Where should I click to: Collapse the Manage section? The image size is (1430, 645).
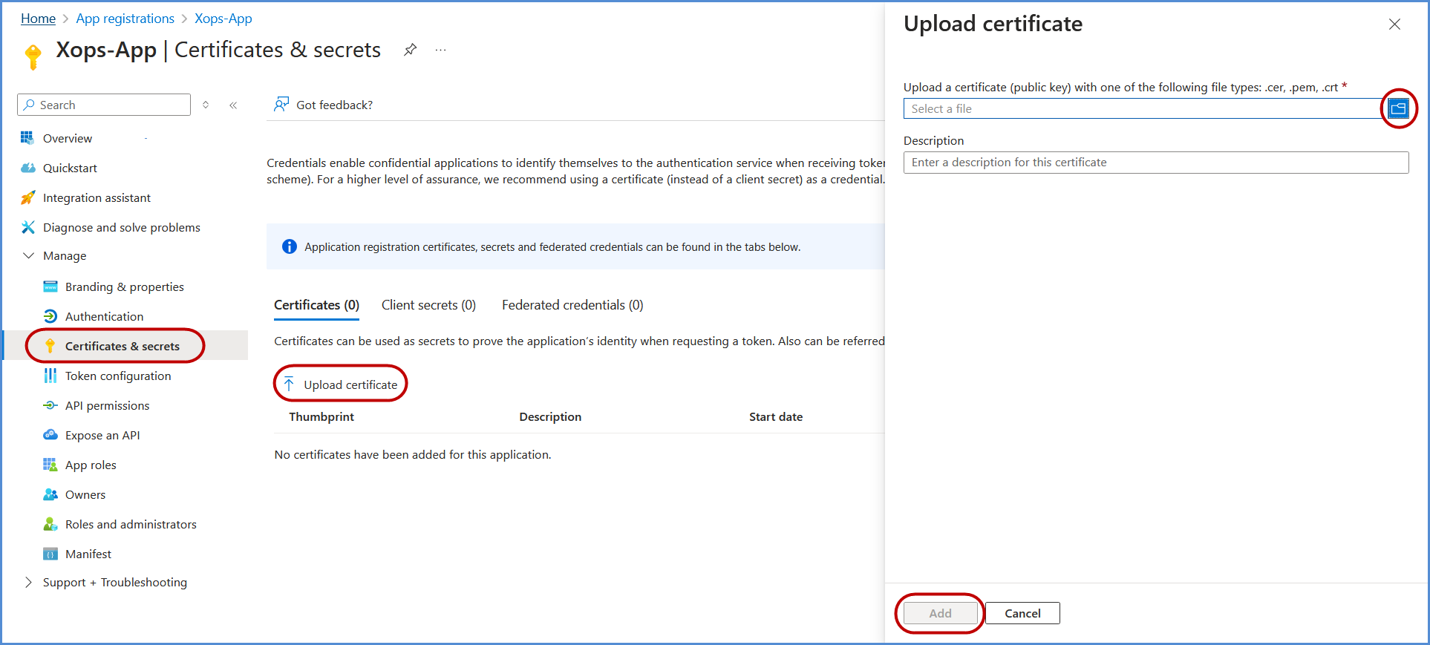[x=29, y=255]
